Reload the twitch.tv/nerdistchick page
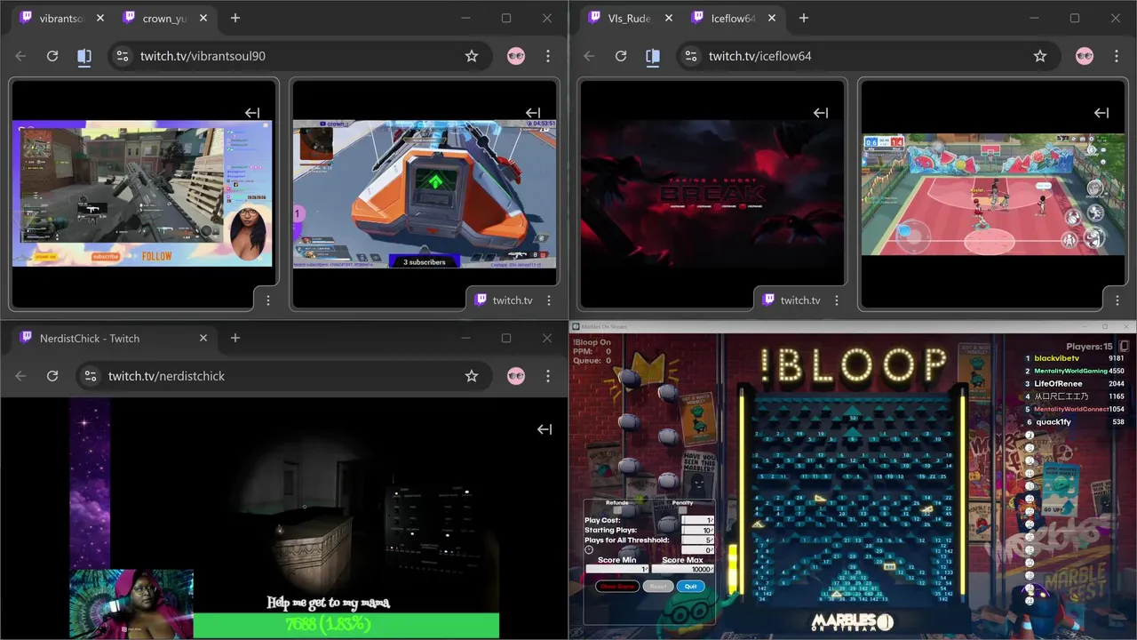1137x640 pixels. pos(52,376)
